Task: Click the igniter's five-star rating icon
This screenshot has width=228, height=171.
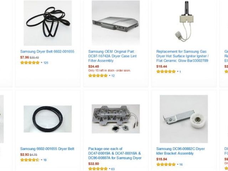Action: tap(166, 72)
